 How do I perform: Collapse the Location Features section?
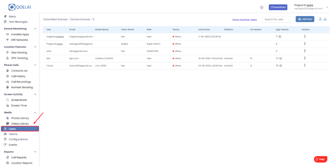tap(35, 47)
